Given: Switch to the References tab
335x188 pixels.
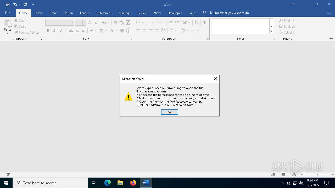Looking at the screenshot, I should tap(104, 13).
